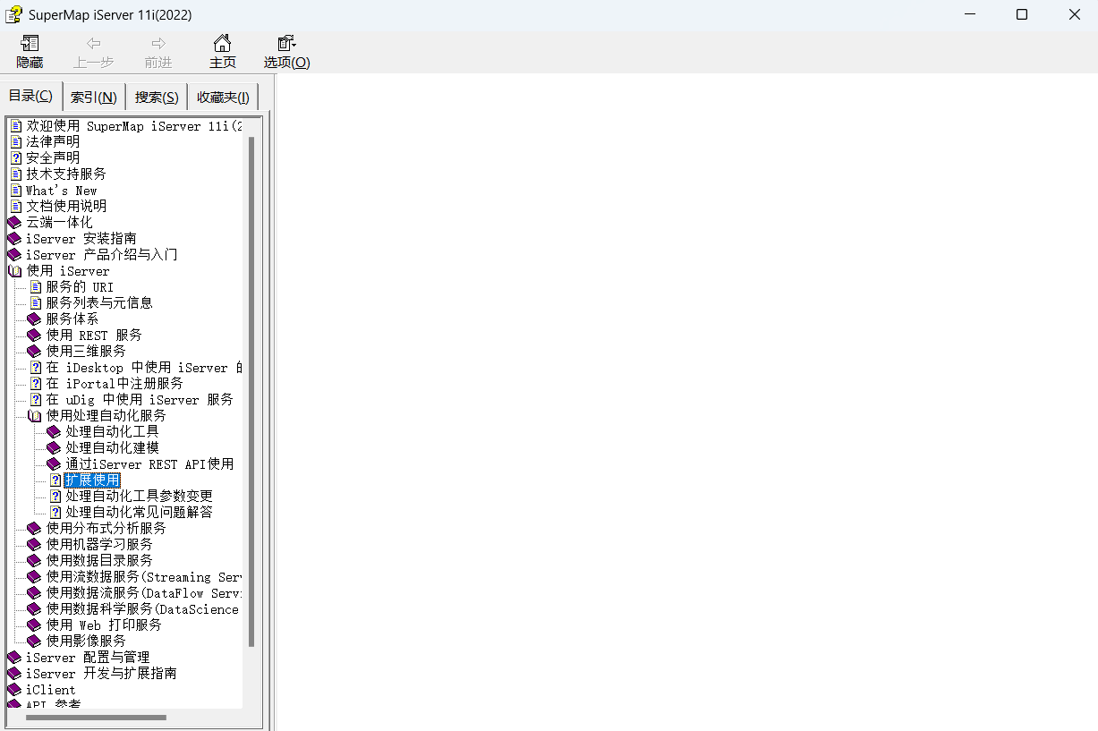Viewport: 1098px width, 731px height.
Task: Select the 处理自动化工具参数变更 topic text
Action: 139,496
